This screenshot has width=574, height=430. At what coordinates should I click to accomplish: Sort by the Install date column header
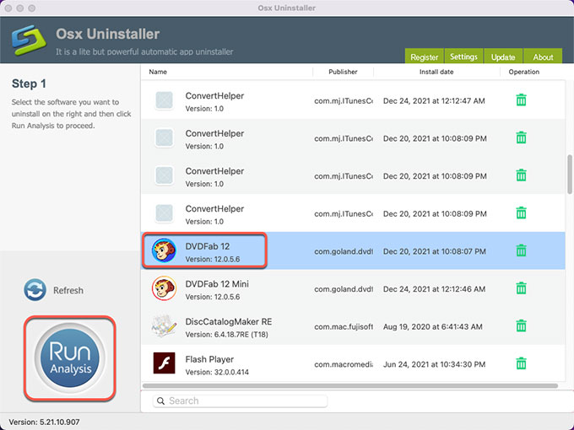click(436, 72)
